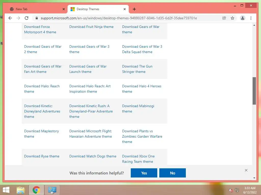Click Download Mabinogi theme link
The width and height of the screenshot is (261, 195).
(x=138, y=109)
